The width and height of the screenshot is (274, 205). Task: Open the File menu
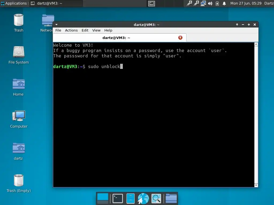click(58, 30)
